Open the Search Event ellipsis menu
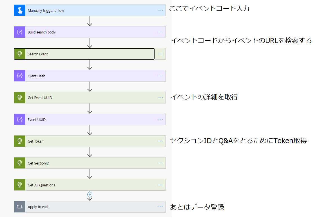 160,54
